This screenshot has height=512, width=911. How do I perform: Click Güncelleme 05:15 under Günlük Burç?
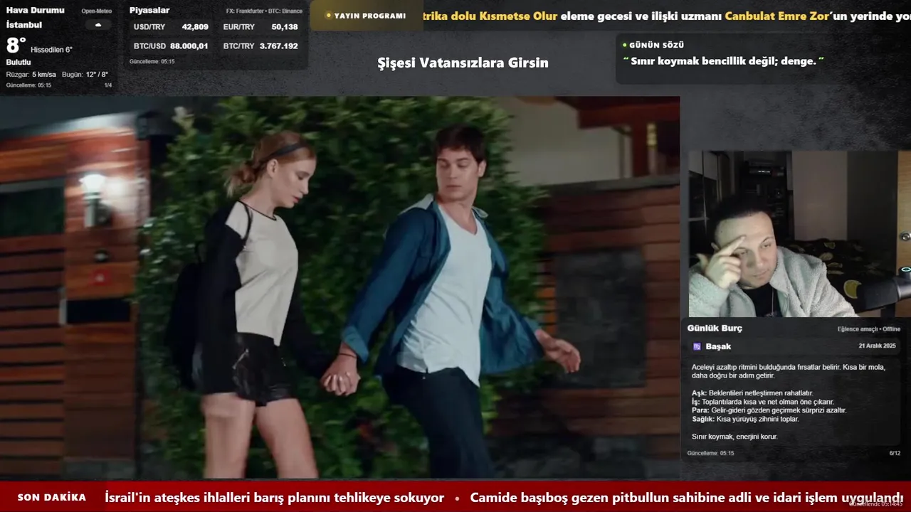710,453
